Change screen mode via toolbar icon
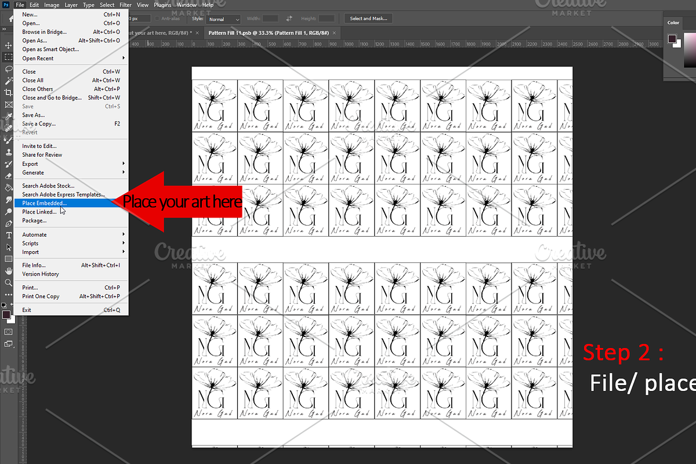The image size is (696, 464). [8, 344]
